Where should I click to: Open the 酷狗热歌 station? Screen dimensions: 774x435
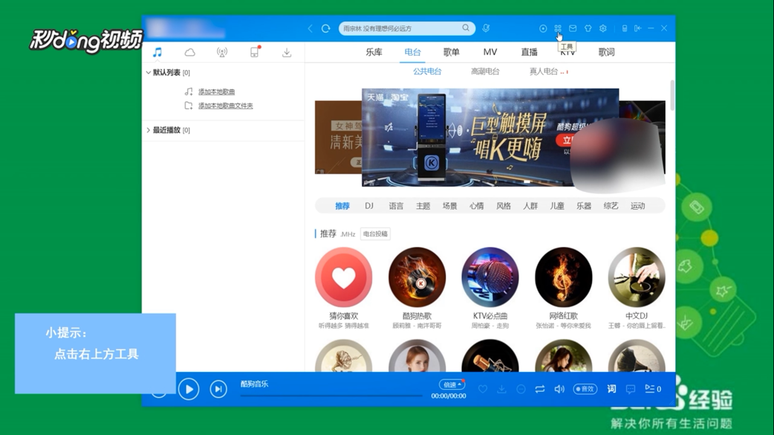point(417,276)
